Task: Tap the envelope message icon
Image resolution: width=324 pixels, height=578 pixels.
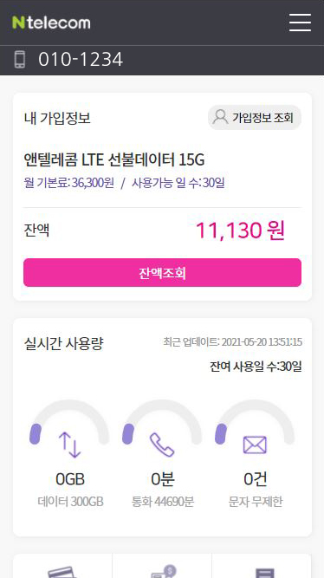Action: pyautogui.click(x=255, y=445)
